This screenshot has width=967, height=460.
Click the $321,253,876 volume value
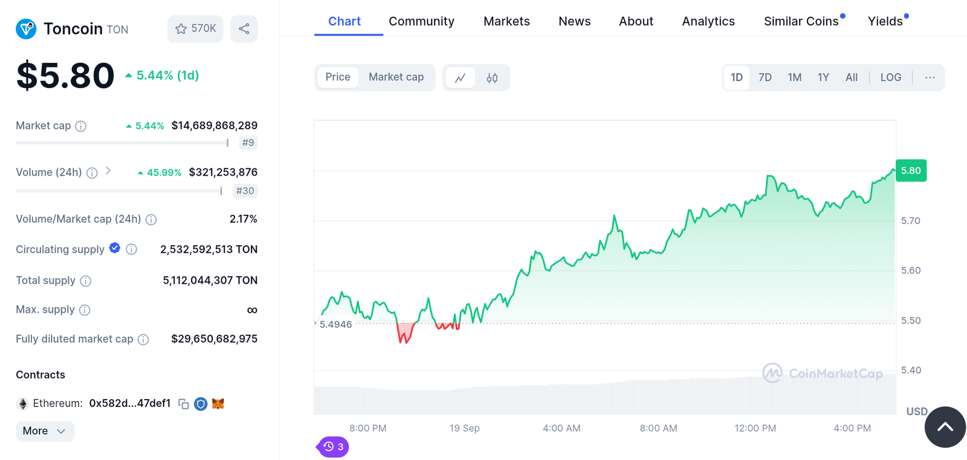click(223, 173)
